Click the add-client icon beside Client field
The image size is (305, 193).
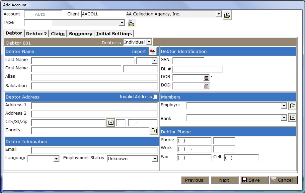pyautogui.click(x=227, y=15)
